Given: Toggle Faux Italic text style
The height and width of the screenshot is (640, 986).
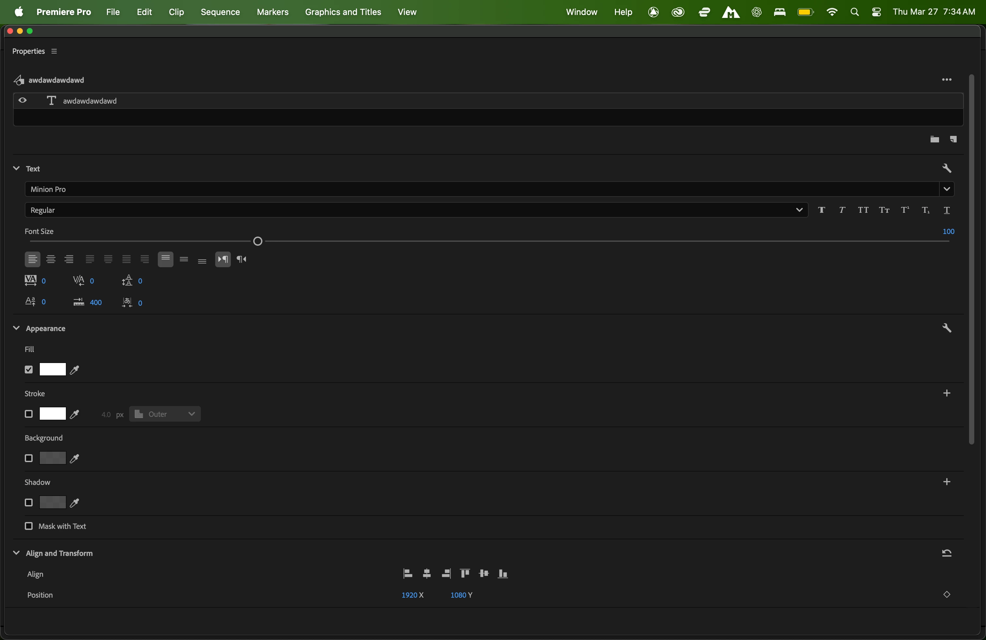Looking at the screenshot, I should pos(842,210).
